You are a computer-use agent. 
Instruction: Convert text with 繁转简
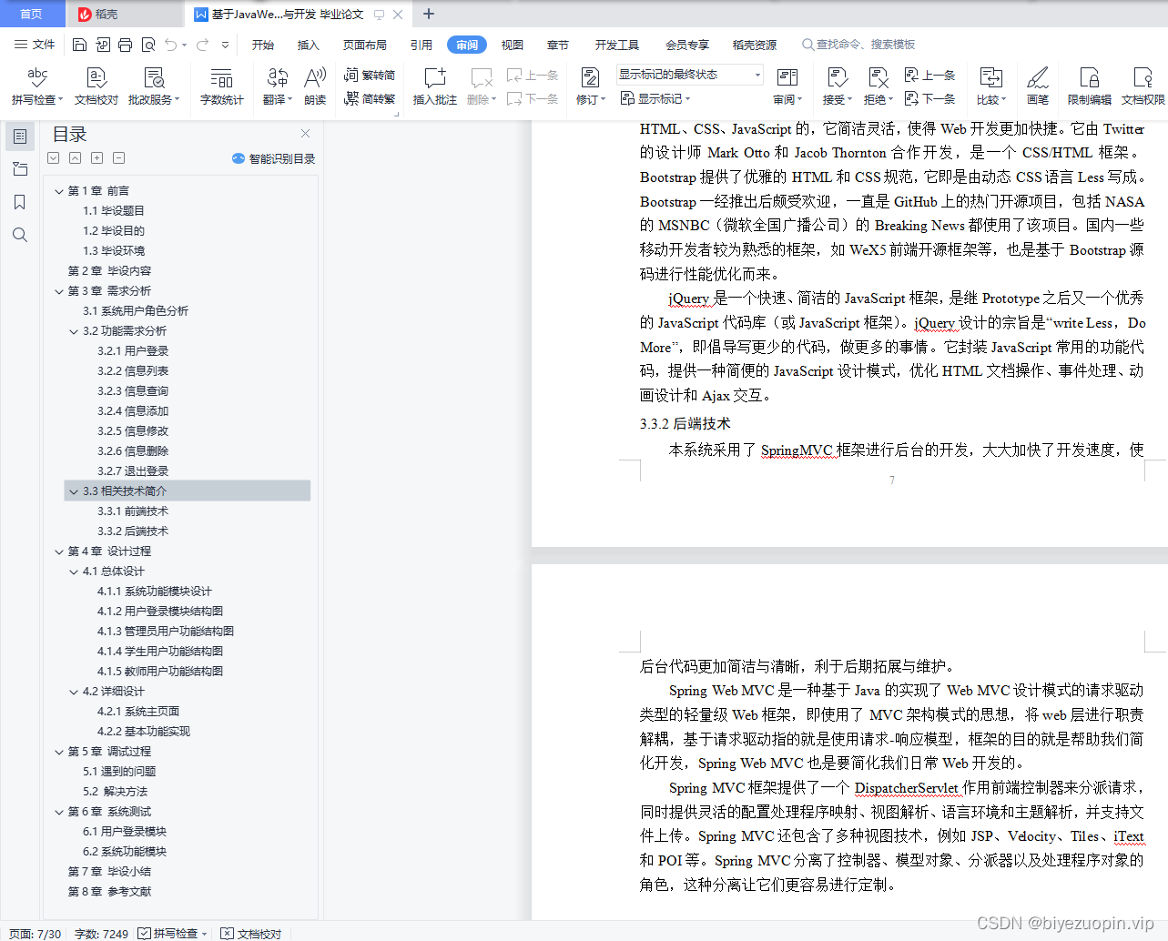(x=370, y=75)
